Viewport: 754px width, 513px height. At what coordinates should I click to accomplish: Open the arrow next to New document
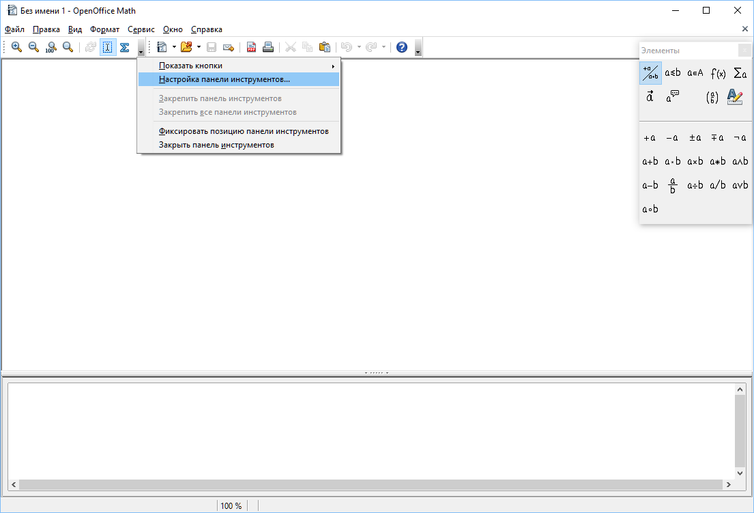(174, 47)
